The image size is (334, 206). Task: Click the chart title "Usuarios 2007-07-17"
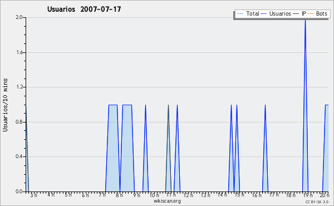click(84, 9)
